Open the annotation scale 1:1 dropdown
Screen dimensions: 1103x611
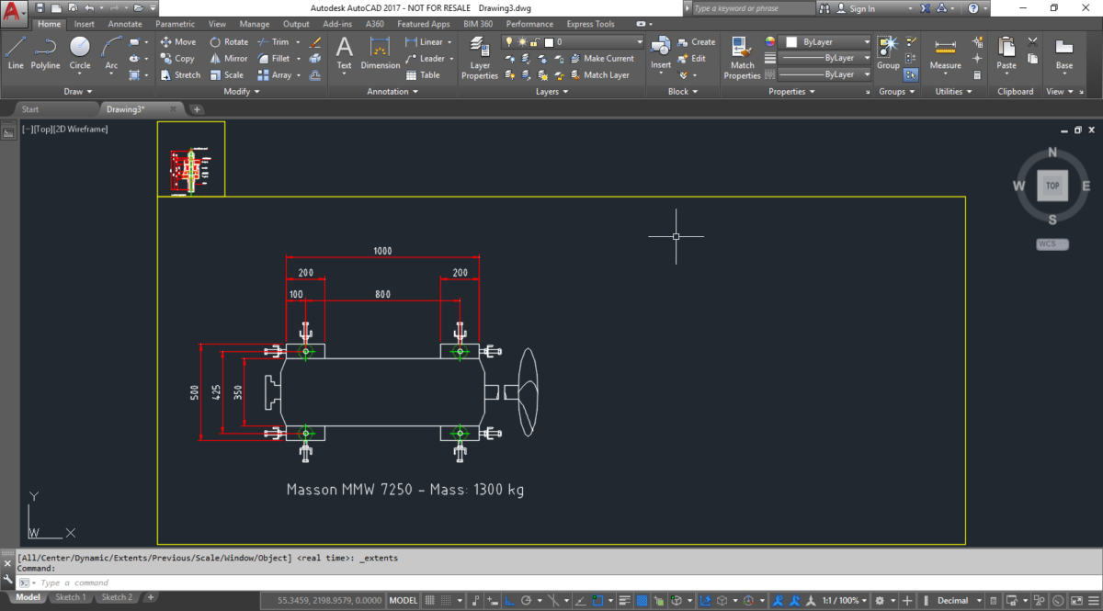[x=843, y=601]
